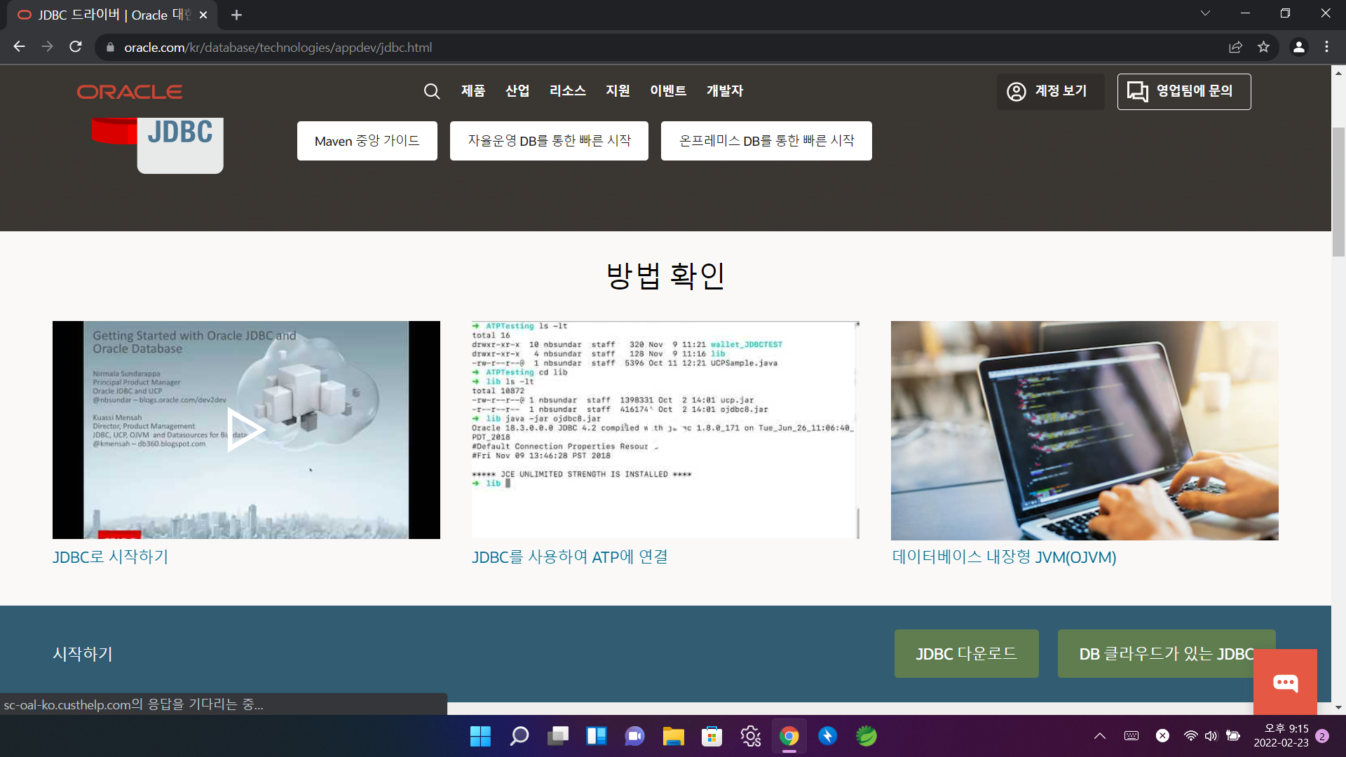Click the JDBC 다운로드 button

coord(966,653)
